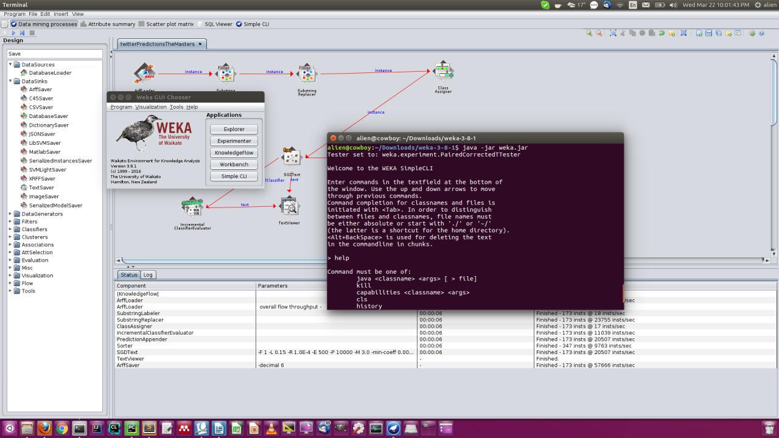This screenshot has width=779, height=438.
Task: Select DatabaseLoader in DataSources tree
Action: (x=50, y=73)
